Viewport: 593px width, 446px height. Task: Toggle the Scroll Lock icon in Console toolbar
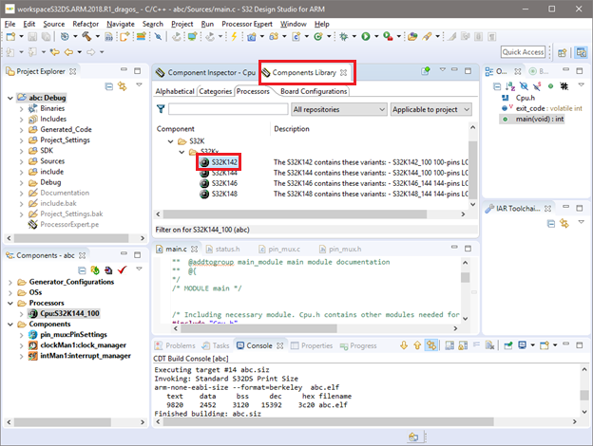pyautogui.click(x=463, y=345)
